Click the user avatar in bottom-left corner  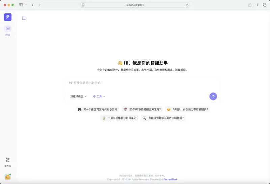8,177
